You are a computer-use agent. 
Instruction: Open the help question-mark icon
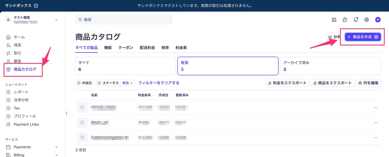345,20
